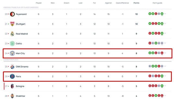Click the Bologna club crest
174x99 pixels.
(x=12, y=86)
